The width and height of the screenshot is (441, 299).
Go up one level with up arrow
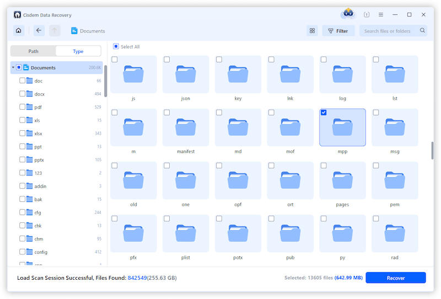(55, 30)
